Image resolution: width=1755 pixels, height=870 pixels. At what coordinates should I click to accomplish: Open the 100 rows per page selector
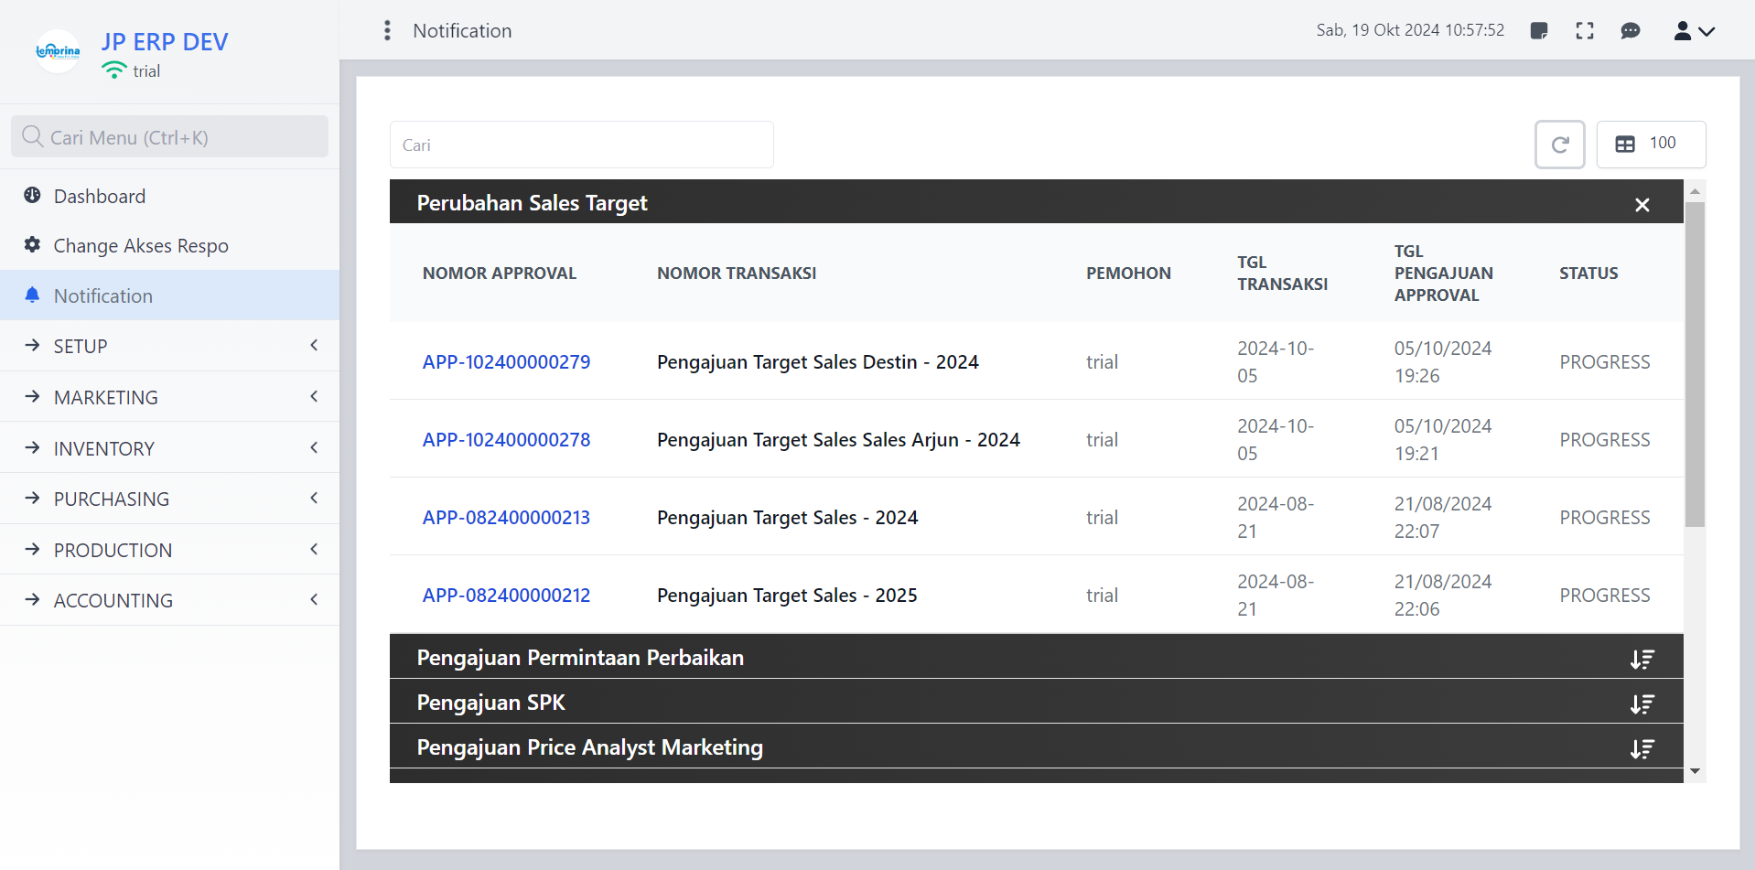(x=1651, y=145)
